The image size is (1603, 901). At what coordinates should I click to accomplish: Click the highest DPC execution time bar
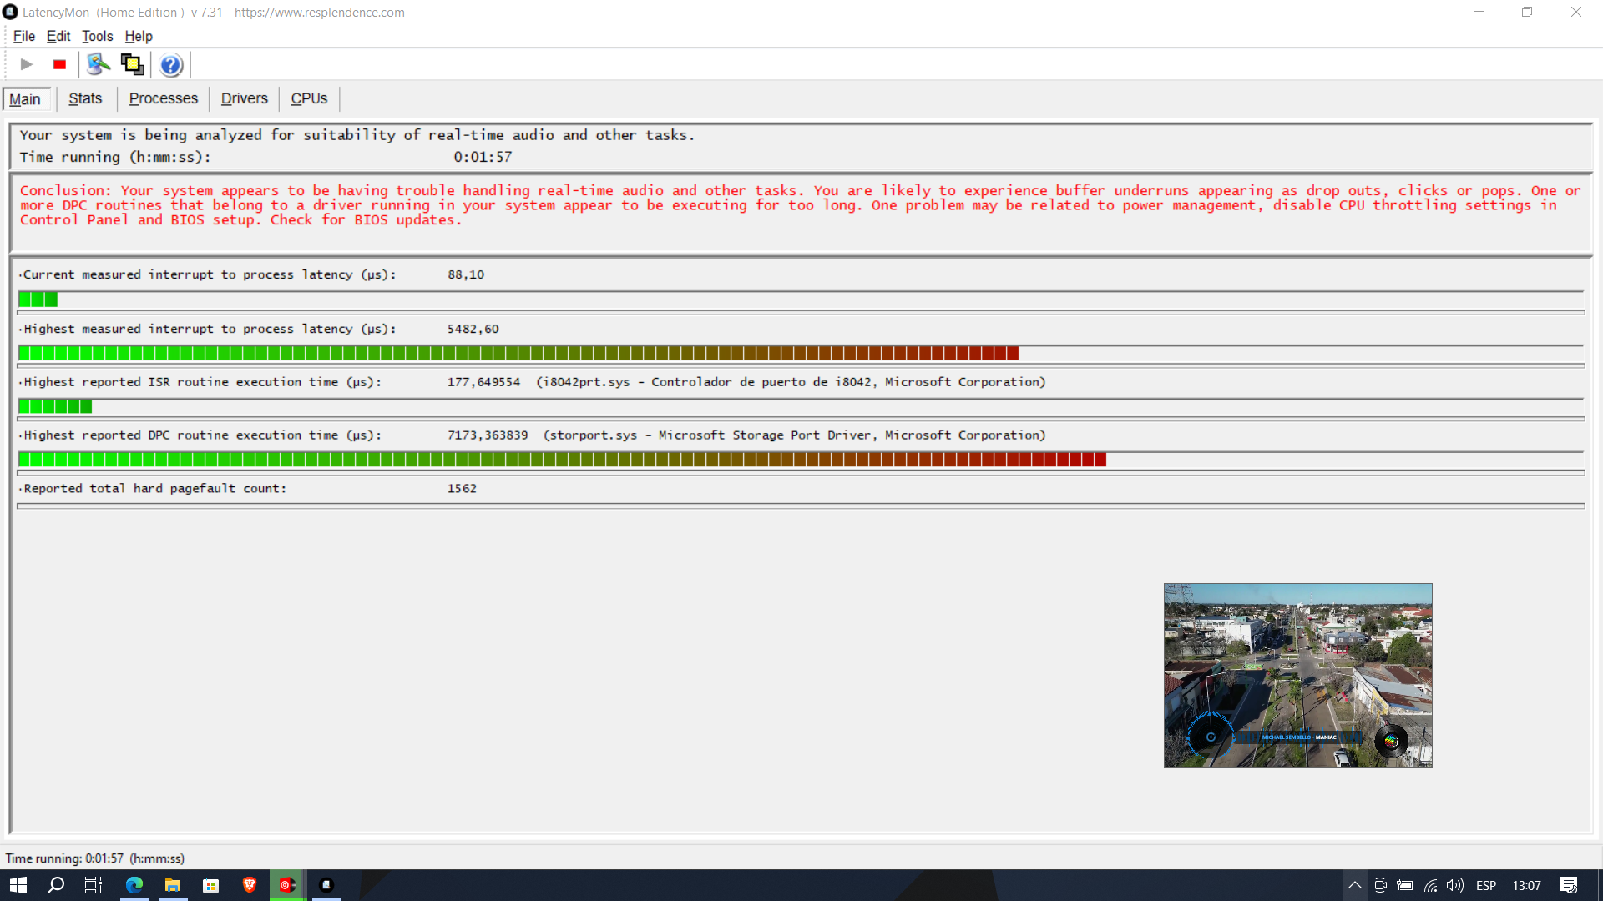point(561,460)
